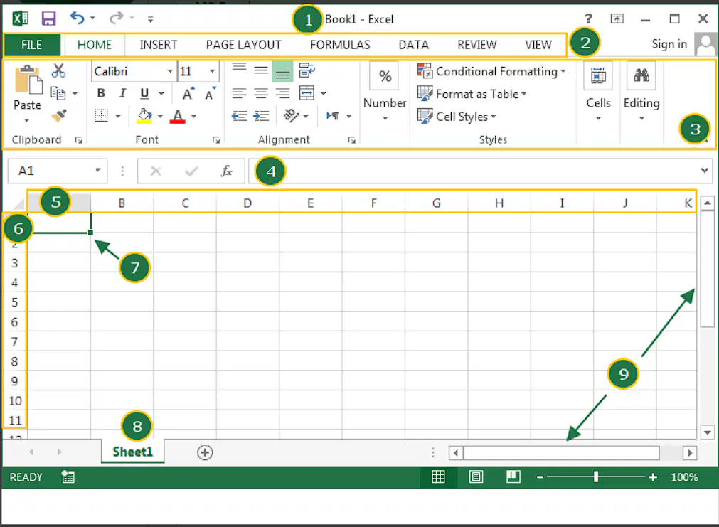Undo the last action
The width and height of the screenshot is (719, 527).
(77, 18)
